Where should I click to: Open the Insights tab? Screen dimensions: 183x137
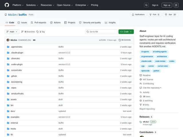pyautogui.click(x=110, y=23)
